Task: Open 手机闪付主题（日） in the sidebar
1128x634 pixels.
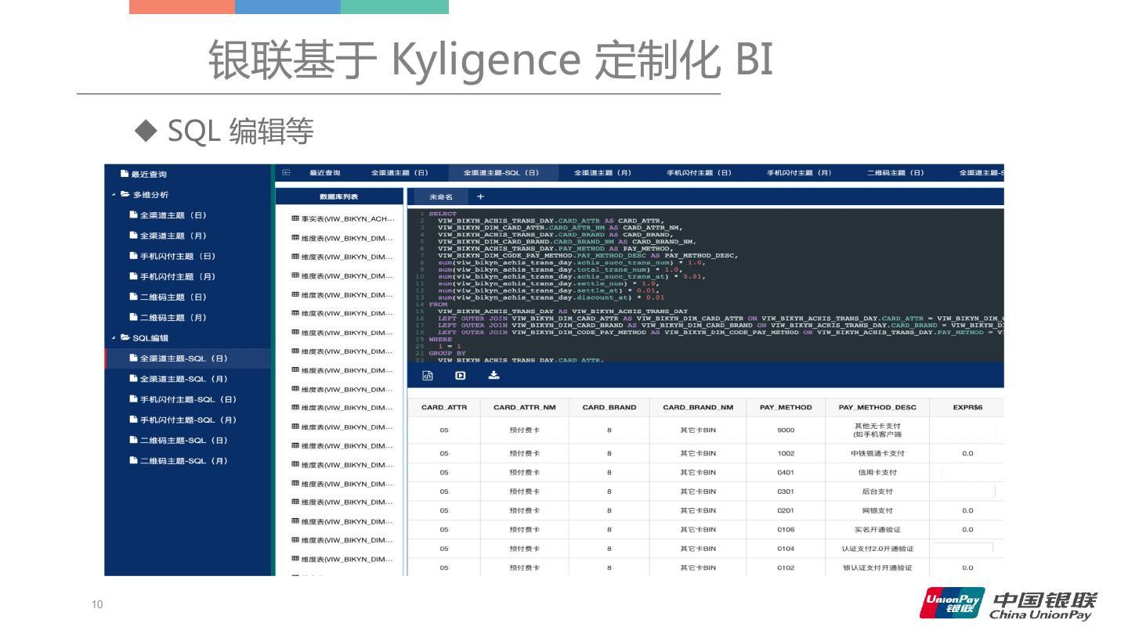Action: click(x=177, y=257)
